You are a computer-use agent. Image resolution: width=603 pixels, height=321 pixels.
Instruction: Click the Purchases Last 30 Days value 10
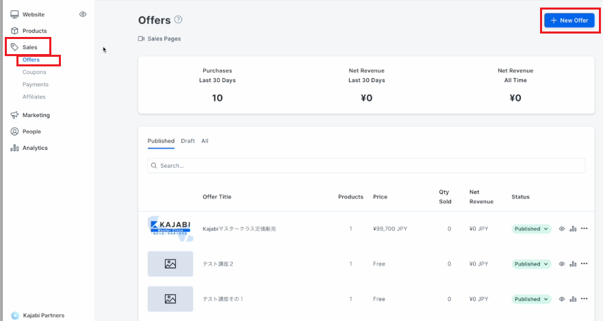tap(217, 98)
